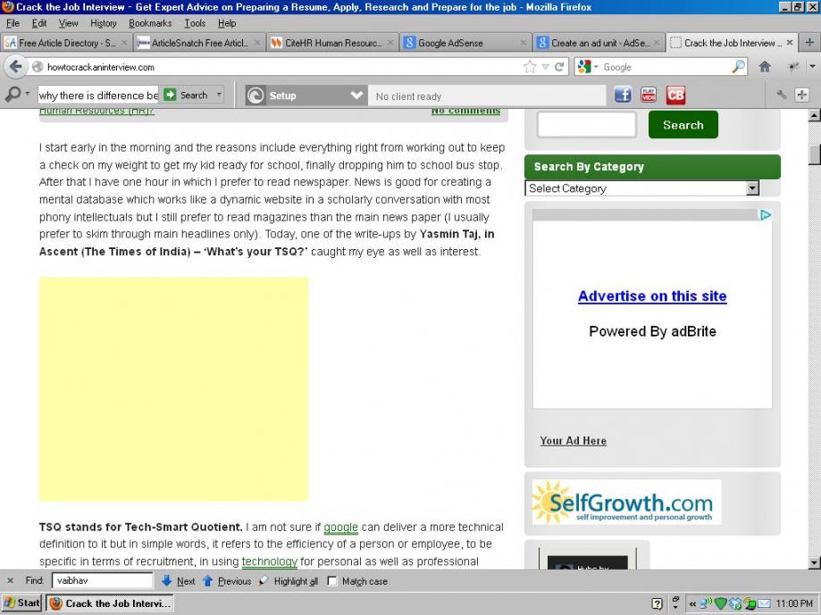
Task: Expand hidden tray icons with the double chevron
Action: (x=692, y=604)
